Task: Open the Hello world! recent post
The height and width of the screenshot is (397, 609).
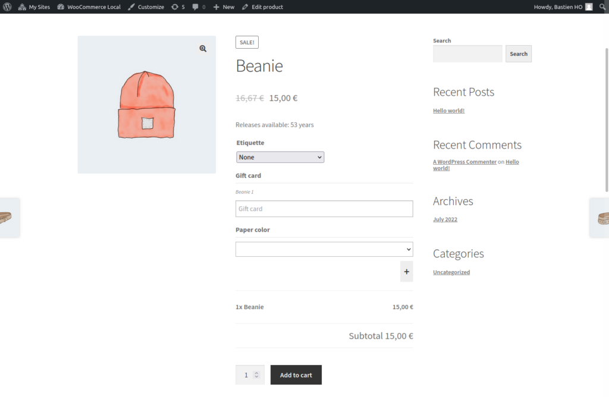Action: (x=448, y=111)
